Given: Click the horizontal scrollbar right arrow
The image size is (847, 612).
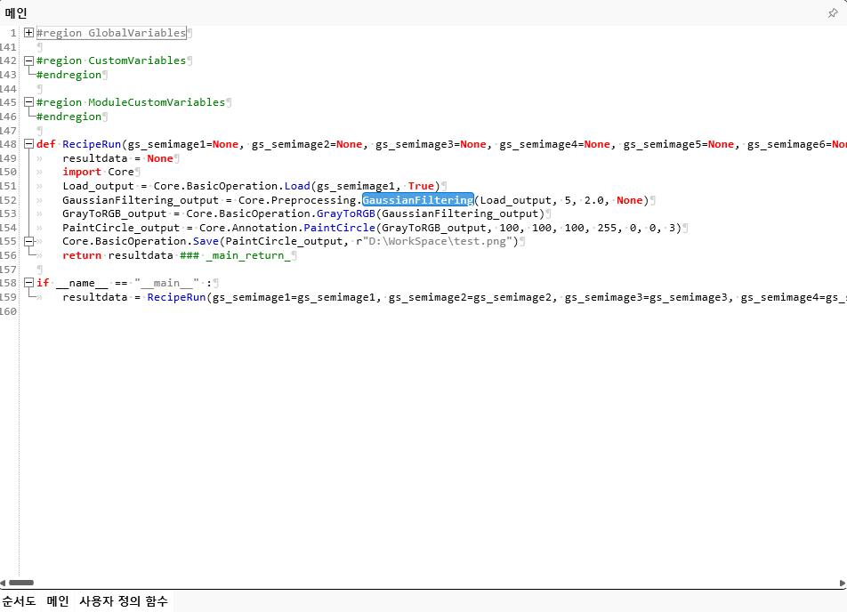Looking at the screenshot, I should pos(842,583).
